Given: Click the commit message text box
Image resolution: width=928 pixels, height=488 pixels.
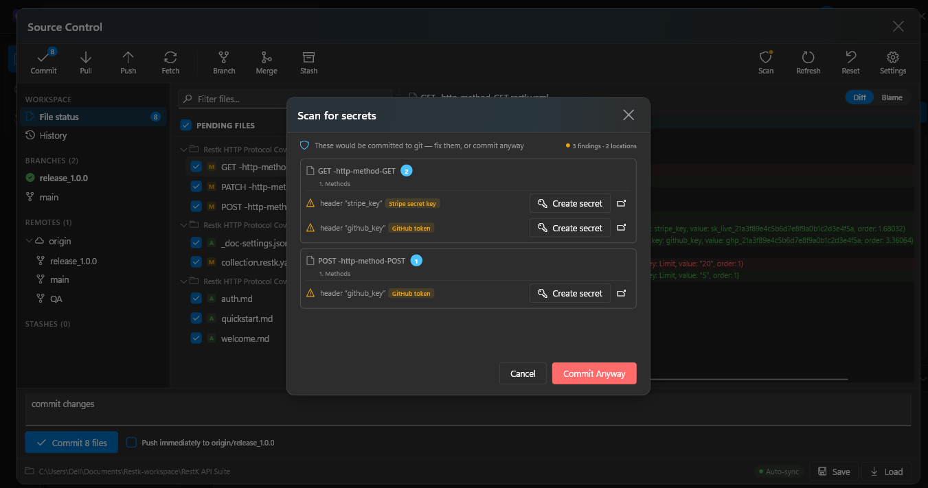Looking at the screenshot, I should pos(468,410).
